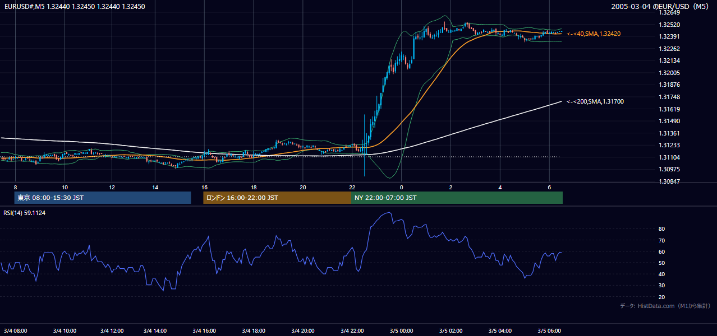Click the HistData.com data source note

pyautogui.click(x=665, y=306)
